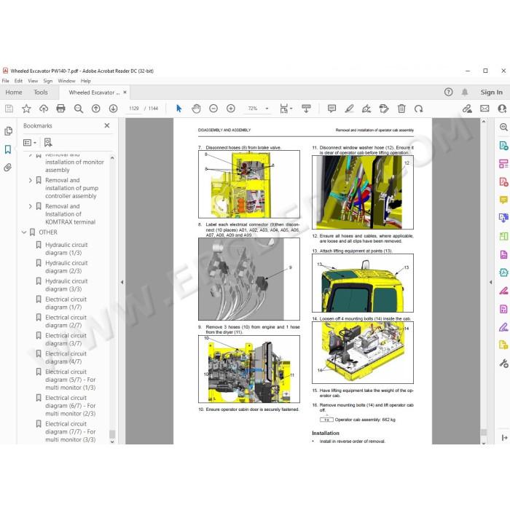Click the upload to cloud icon
Image resolution: width=510 pixels, height=510 pixels.
click(x=44, y=109)
